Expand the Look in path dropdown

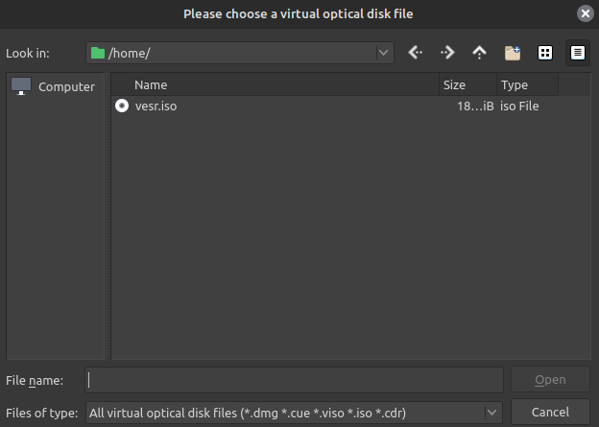pos(384,53)
